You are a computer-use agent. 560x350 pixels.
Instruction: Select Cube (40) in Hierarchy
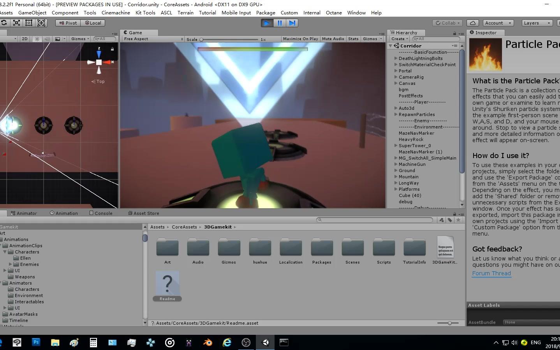(x=410, y=195)
